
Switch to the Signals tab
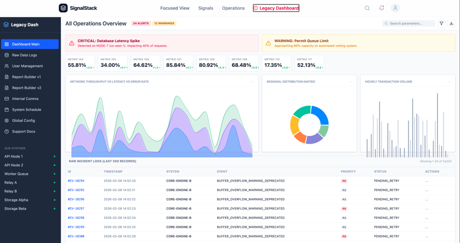206,8
